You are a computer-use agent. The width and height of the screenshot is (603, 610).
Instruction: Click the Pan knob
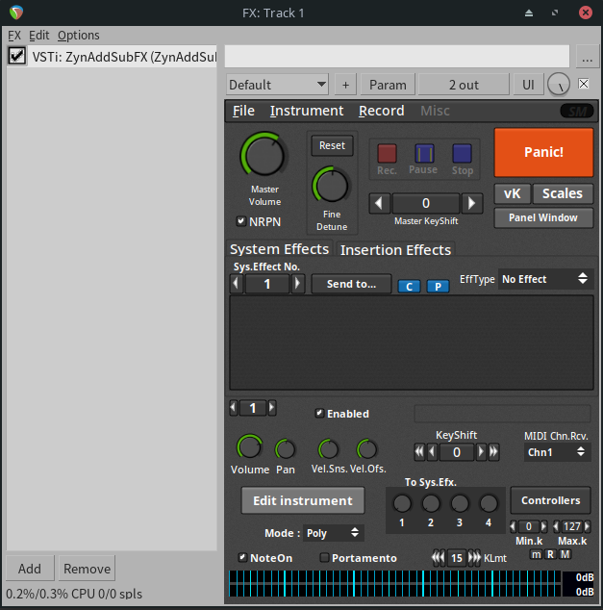[286, 449]
